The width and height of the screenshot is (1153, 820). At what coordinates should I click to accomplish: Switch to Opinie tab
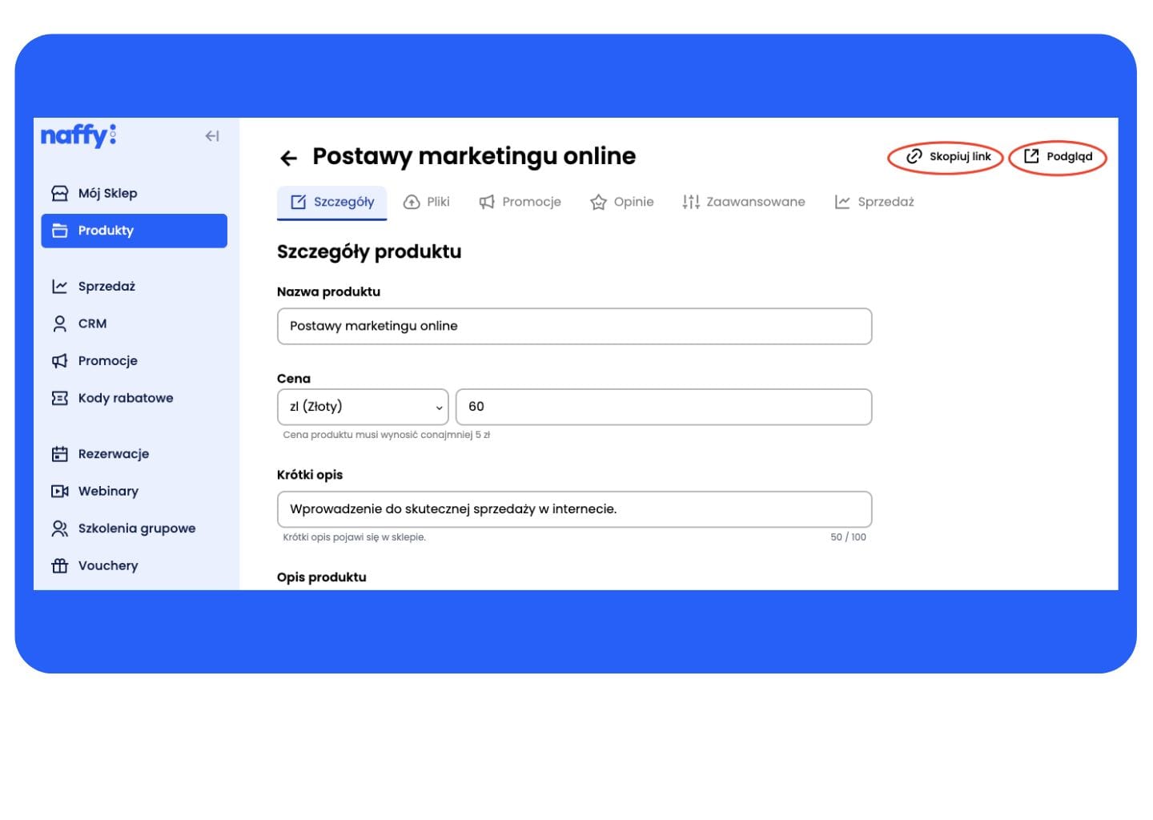pos(622,202)
